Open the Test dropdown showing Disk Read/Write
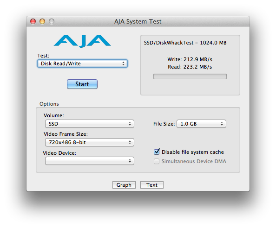 click(82, 63)
